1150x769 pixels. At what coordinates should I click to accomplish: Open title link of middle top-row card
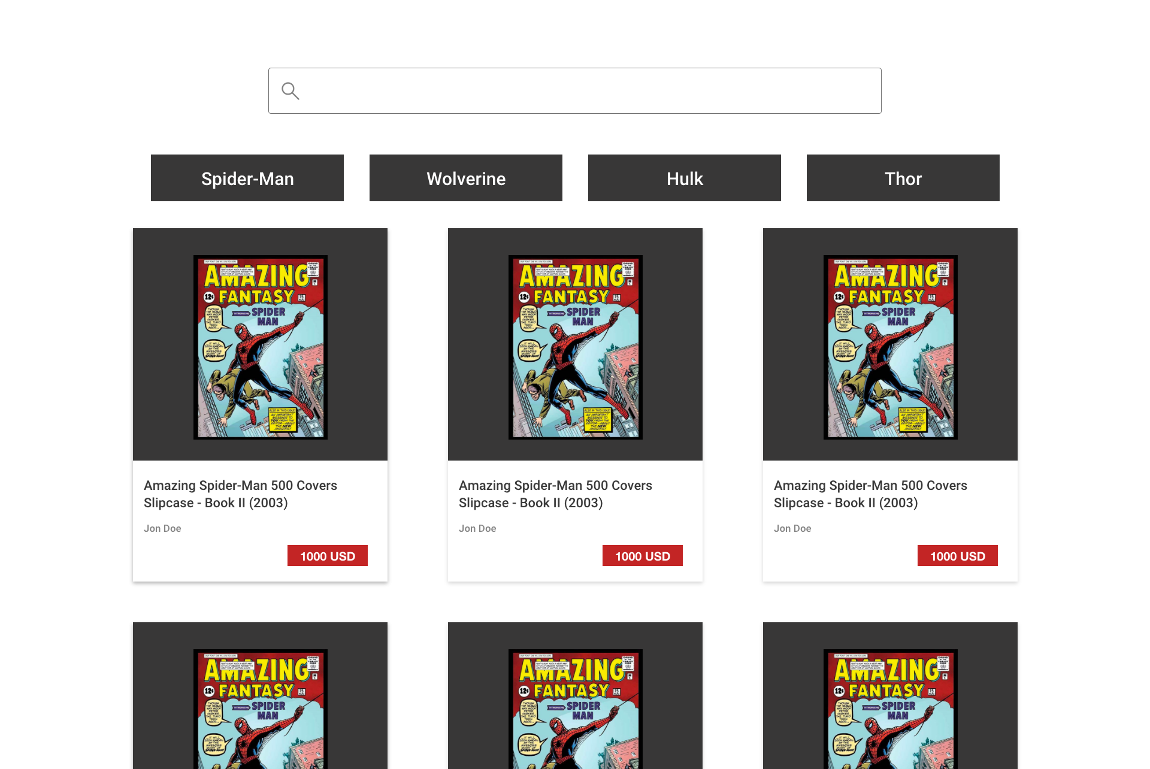tap(555, 494)
